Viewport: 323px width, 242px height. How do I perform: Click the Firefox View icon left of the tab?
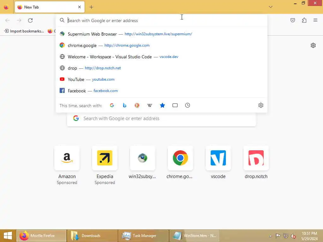pos(6,7)
